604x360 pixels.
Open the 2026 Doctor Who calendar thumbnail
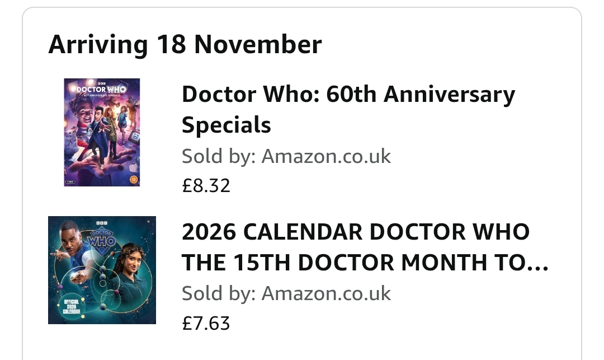(x=102, y=270)
